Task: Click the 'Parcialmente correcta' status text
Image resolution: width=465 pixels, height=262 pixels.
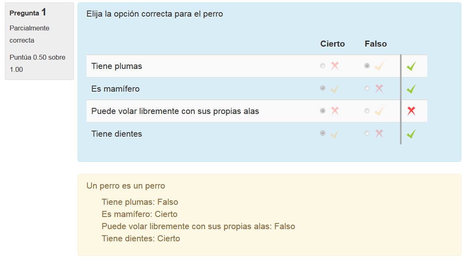Action: (x=29, y=34)
